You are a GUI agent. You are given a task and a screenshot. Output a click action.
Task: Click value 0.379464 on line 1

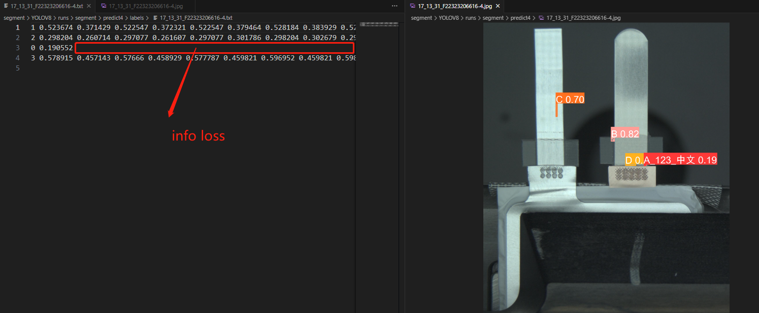point(244,27)
